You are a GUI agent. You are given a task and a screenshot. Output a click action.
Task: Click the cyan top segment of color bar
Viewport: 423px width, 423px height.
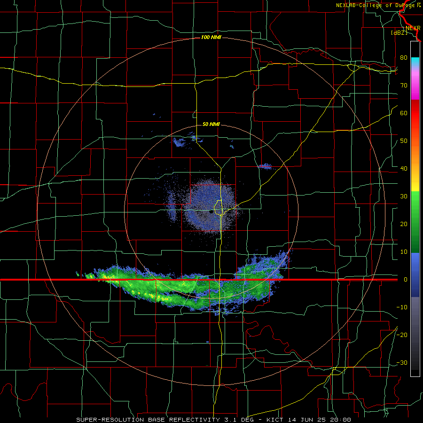tap(415, 61)
